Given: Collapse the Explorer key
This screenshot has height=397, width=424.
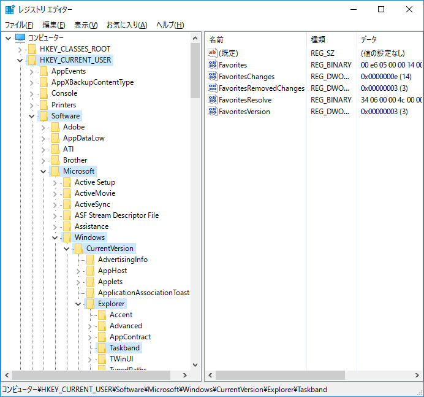Looking at the screenshot, I should pyautogui.click(x=78, y=304).
